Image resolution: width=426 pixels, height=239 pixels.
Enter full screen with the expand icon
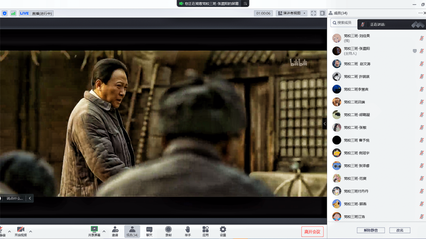(x=313, y=13)
